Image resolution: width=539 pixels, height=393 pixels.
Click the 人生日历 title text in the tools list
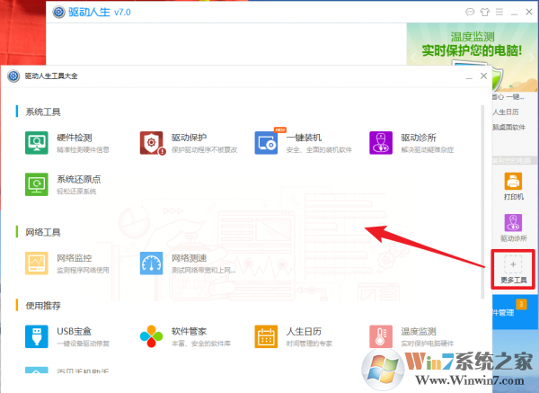click(304, 332)
